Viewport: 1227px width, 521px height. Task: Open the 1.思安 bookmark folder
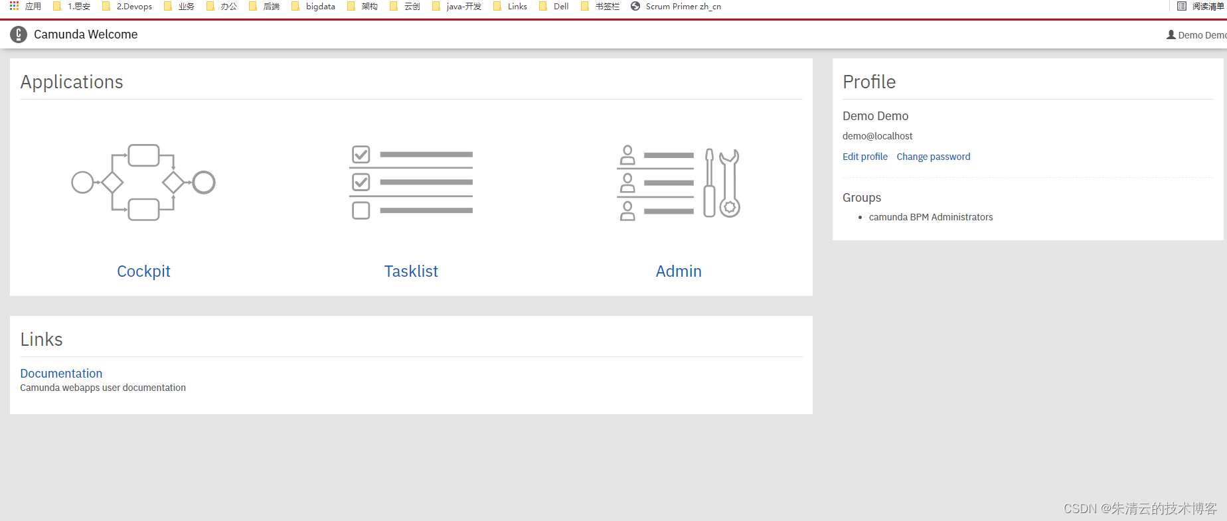pos(72,6)
